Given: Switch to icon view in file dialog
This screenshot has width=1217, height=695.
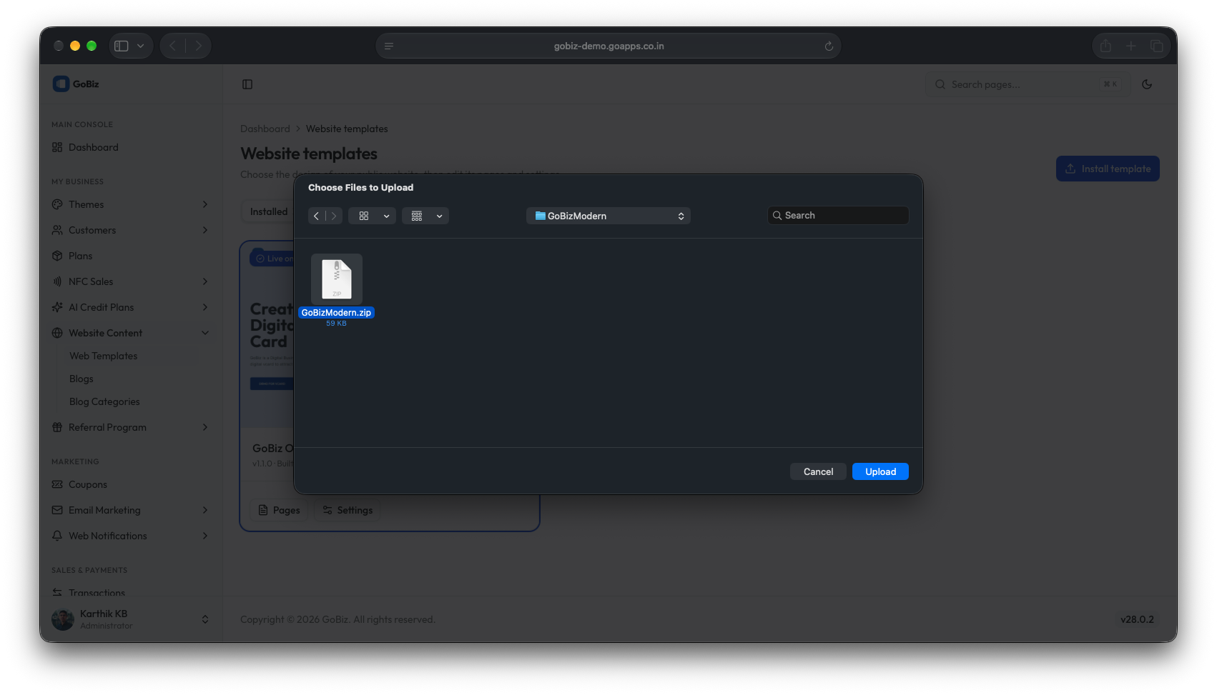Looking at the screenshot, I should point(364,216).
